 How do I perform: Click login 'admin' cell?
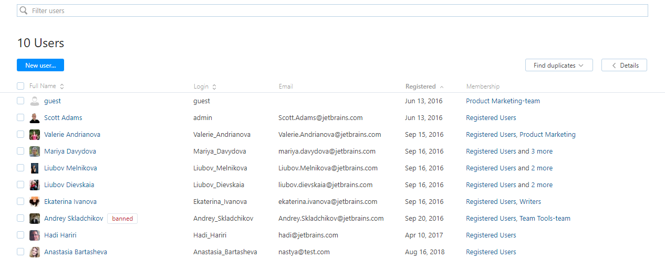(x=203, y=118)
